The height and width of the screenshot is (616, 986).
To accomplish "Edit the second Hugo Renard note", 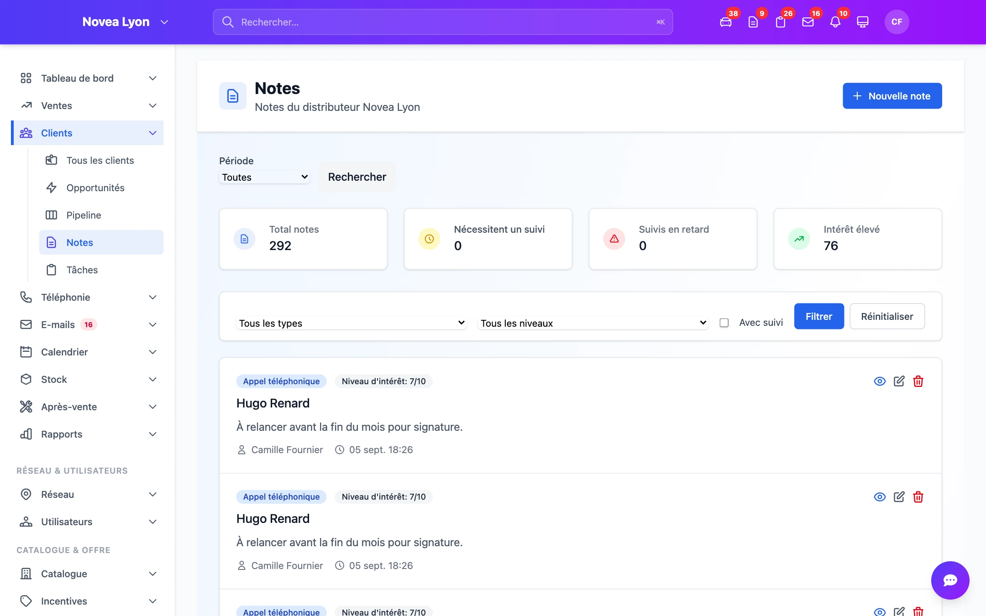I will pyautogui.click(x=899, y=497).
